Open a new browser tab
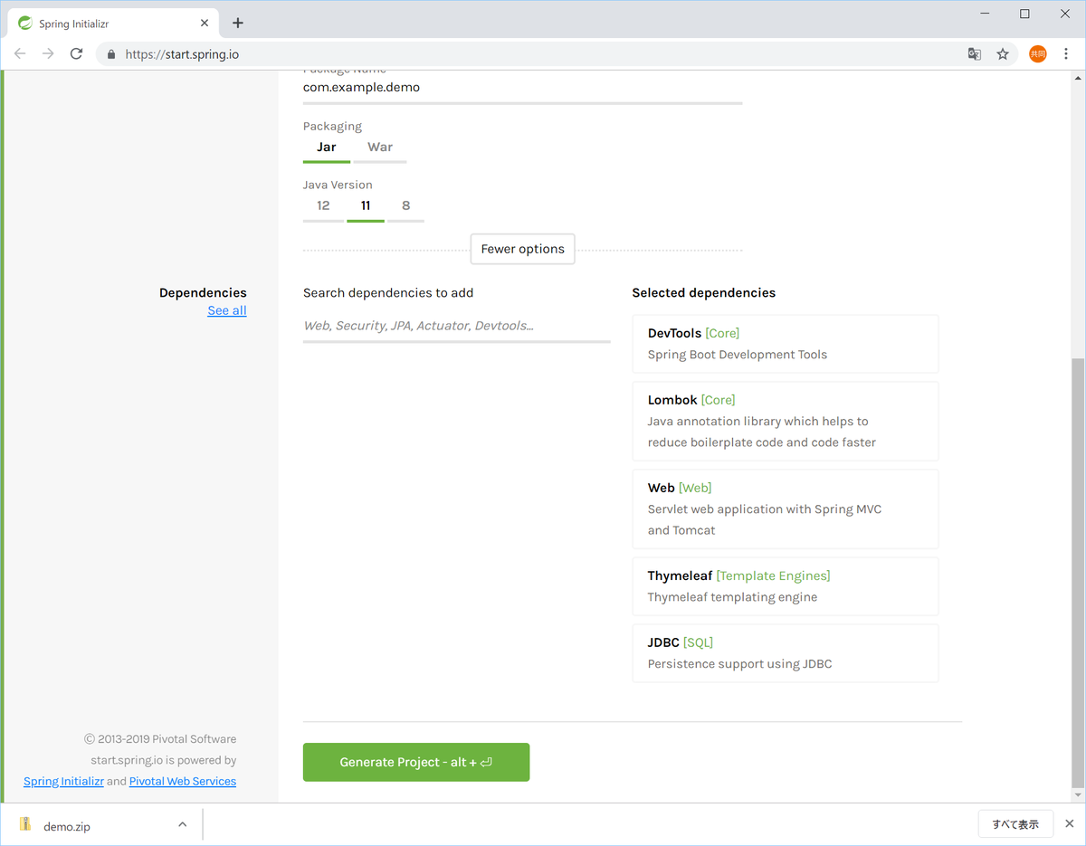The height and width of the screenshot is (846, 1086). 238,23
